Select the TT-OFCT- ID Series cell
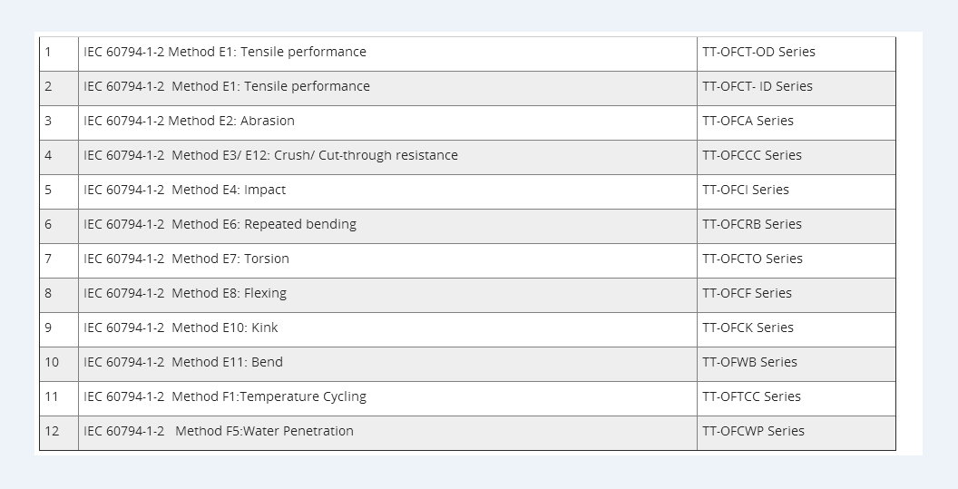 click(x=757, y=87)
